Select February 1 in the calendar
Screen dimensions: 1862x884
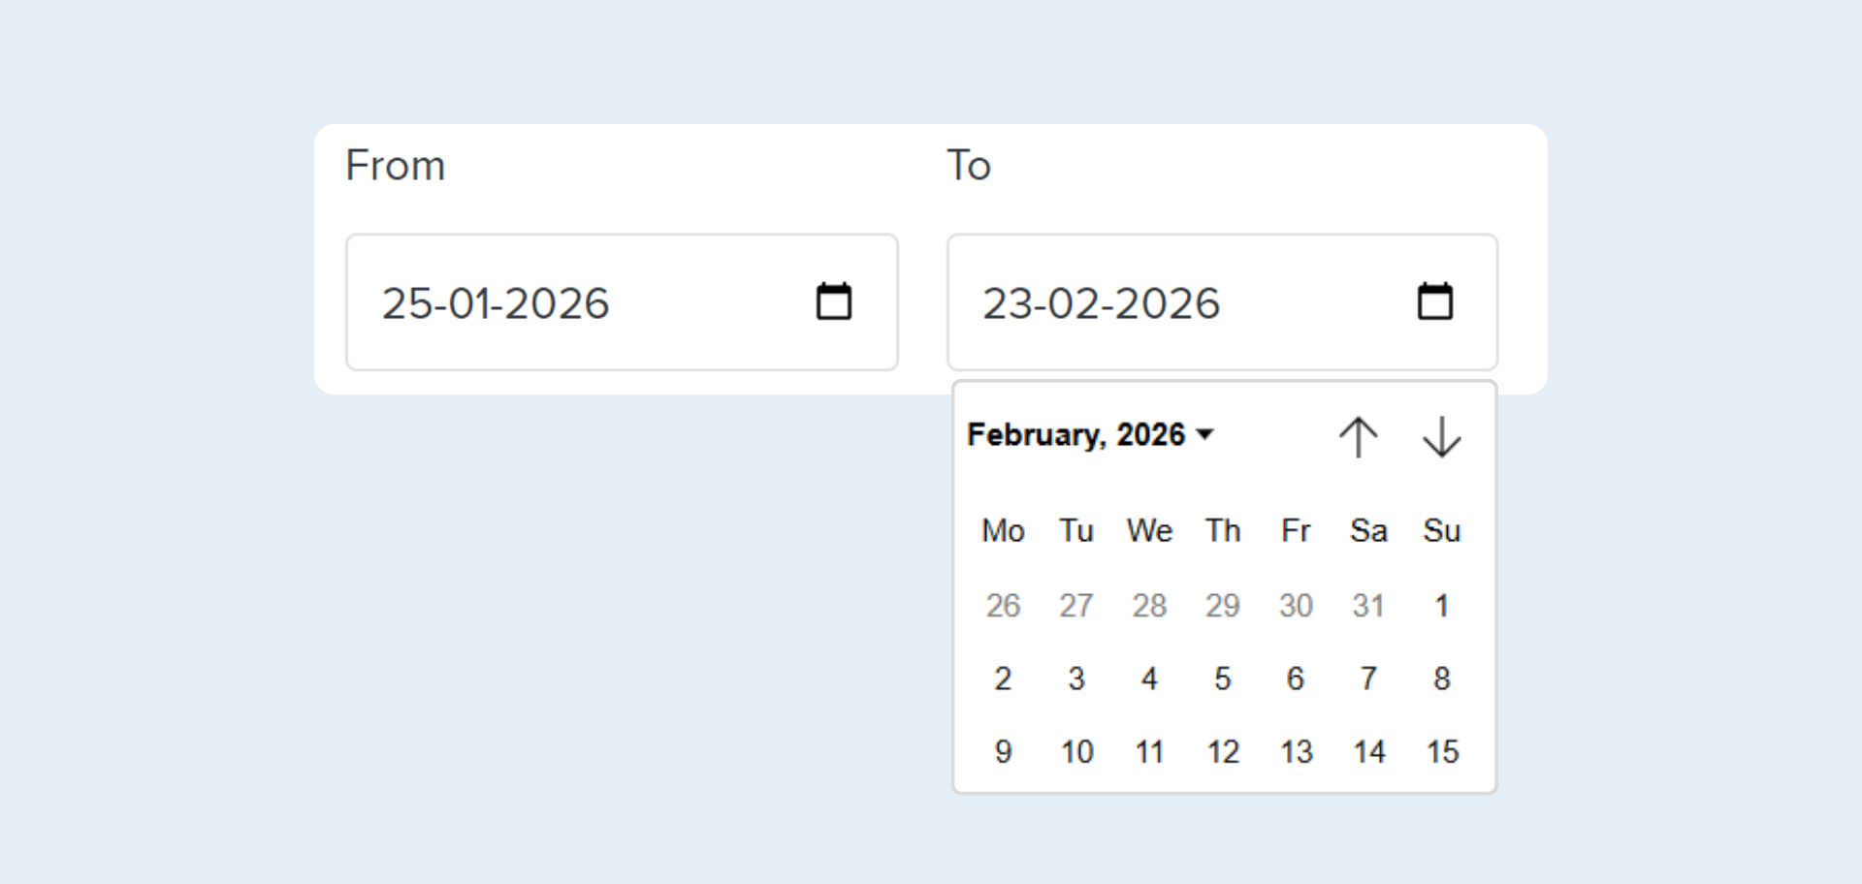click(1441, 606)
